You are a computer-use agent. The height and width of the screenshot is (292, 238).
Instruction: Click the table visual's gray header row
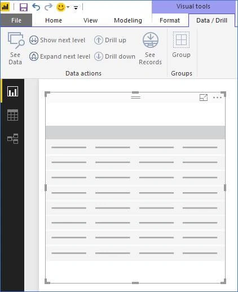tap(135, 132)
